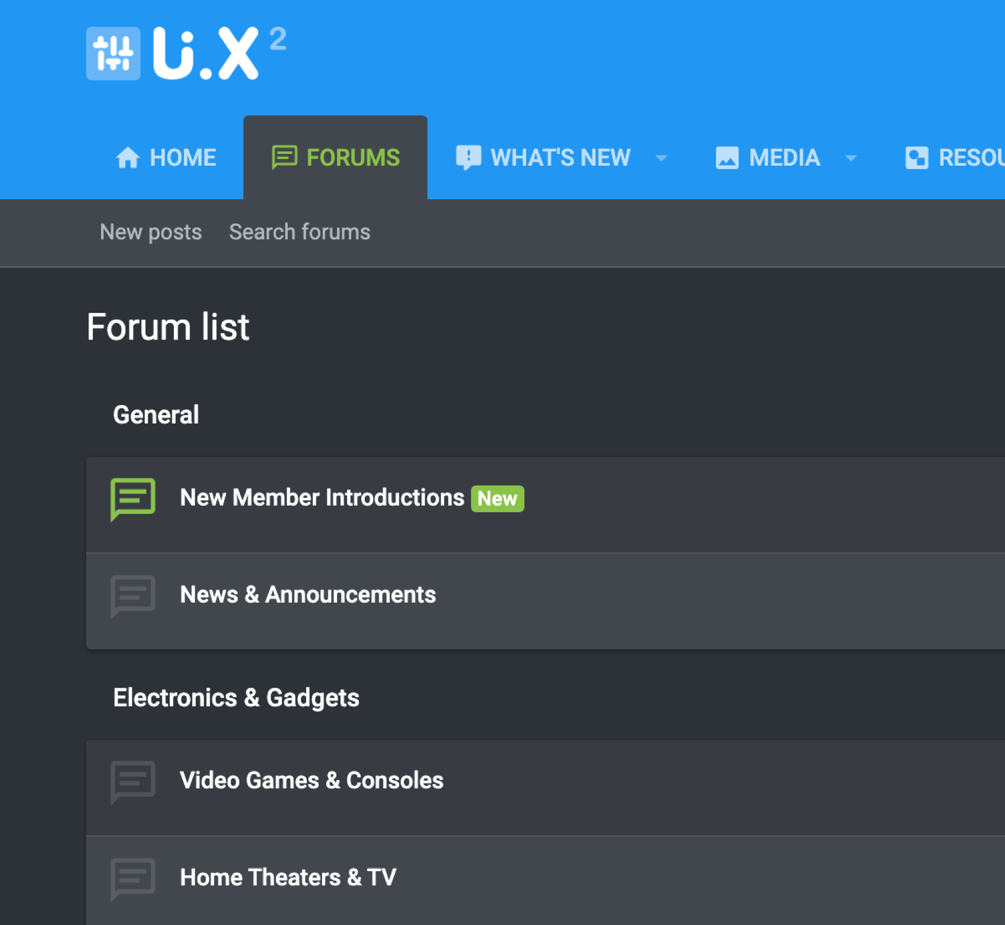Click the News & Announcements forum icon
This screenshot has height=925, width=1005.
click(133, 596)
